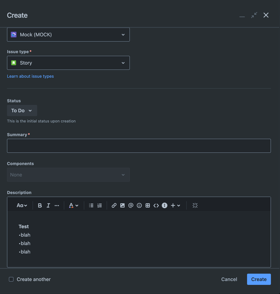
Task: Mention a user with the @ icon
Action: click(131, 205)
